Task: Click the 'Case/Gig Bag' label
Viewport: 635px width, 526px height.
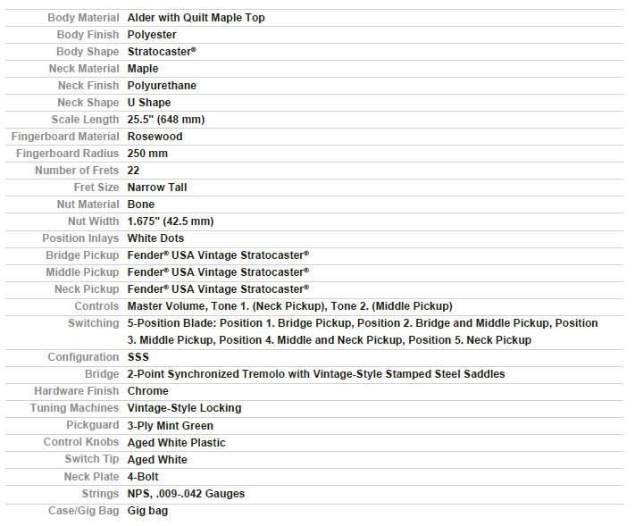Action: (x=84, y=512)
